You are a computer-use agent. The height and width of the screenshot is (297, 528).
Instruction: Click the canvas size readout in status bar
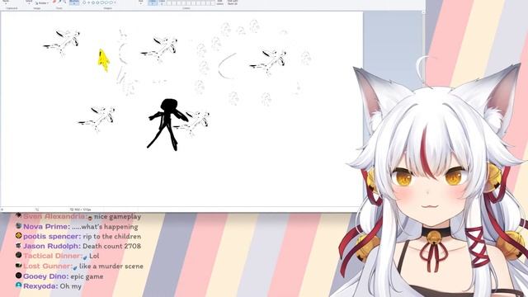81,210
